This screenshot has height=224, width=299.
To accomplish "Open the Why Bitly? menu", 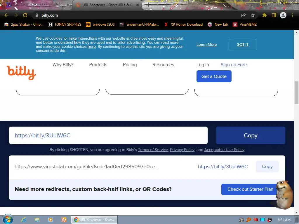I will pos(63,65).
